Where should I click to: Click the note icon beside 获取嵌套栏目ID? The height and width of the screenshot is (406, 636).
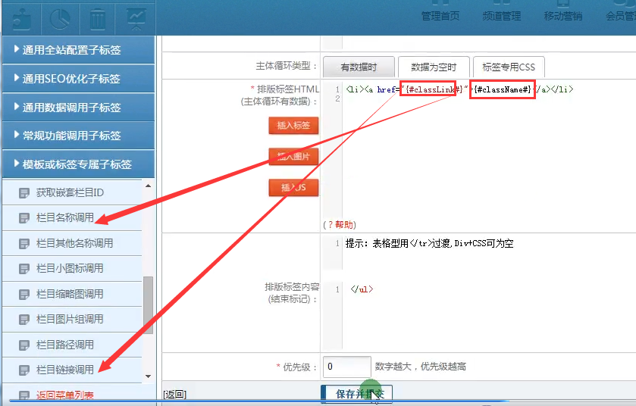(x=24, y=192)
